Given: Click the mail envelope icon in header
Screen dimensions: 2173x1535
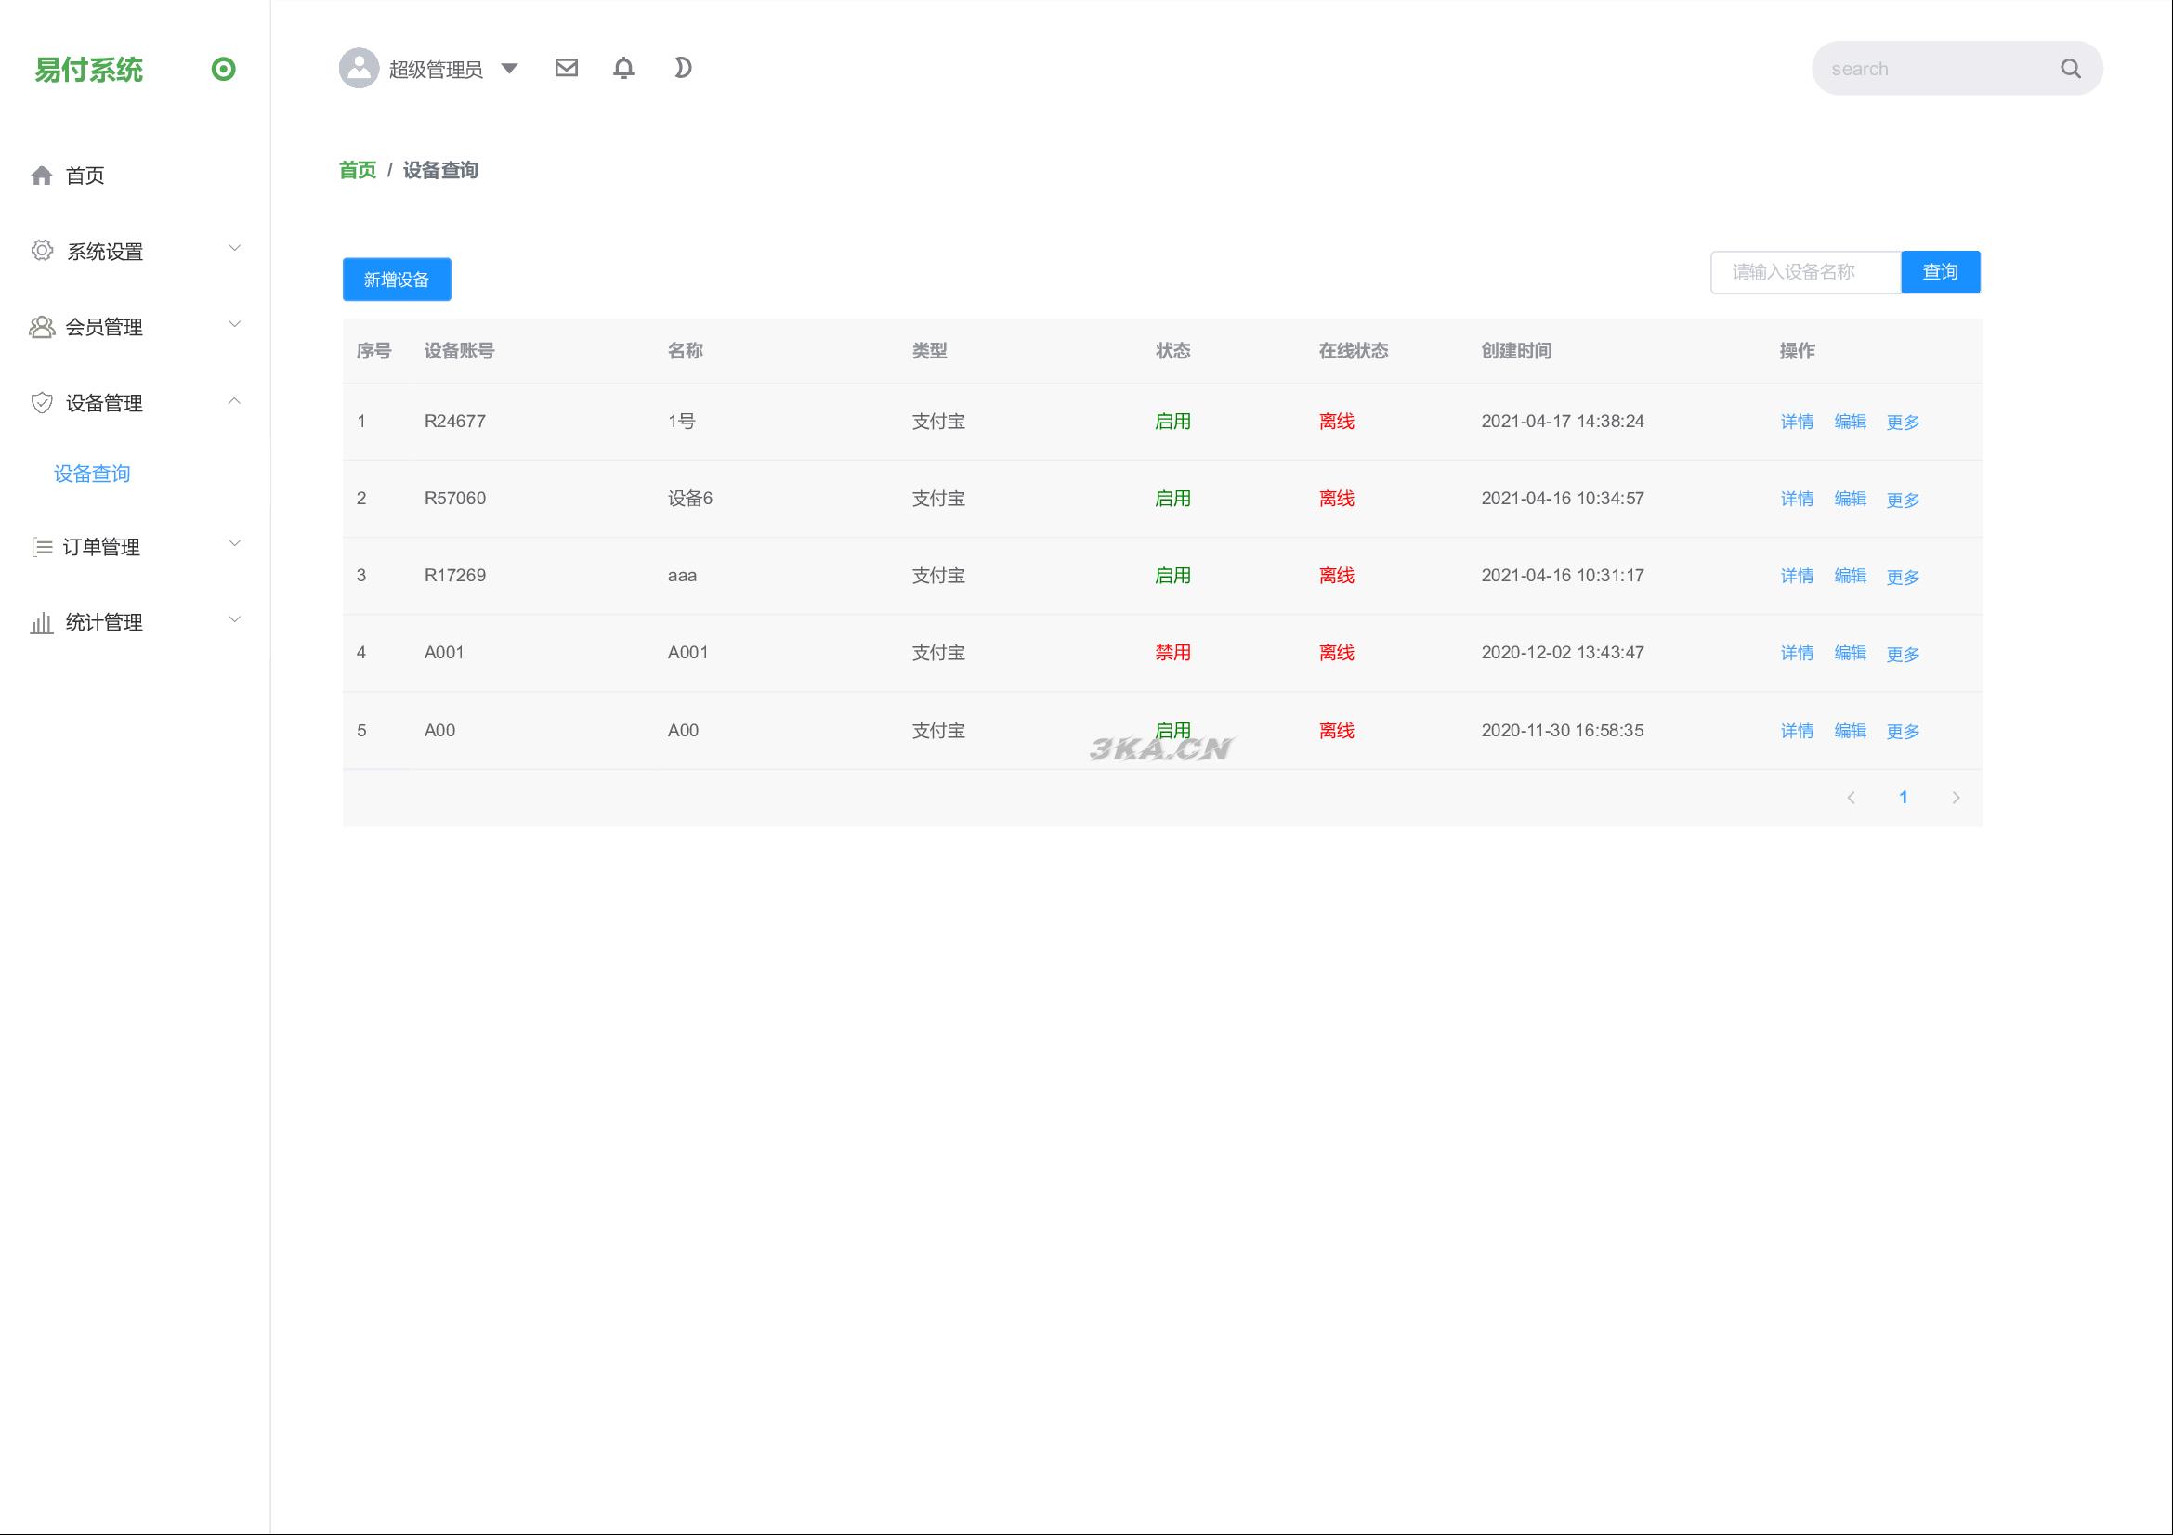Looking at the screenshot, I should point(566,68).
